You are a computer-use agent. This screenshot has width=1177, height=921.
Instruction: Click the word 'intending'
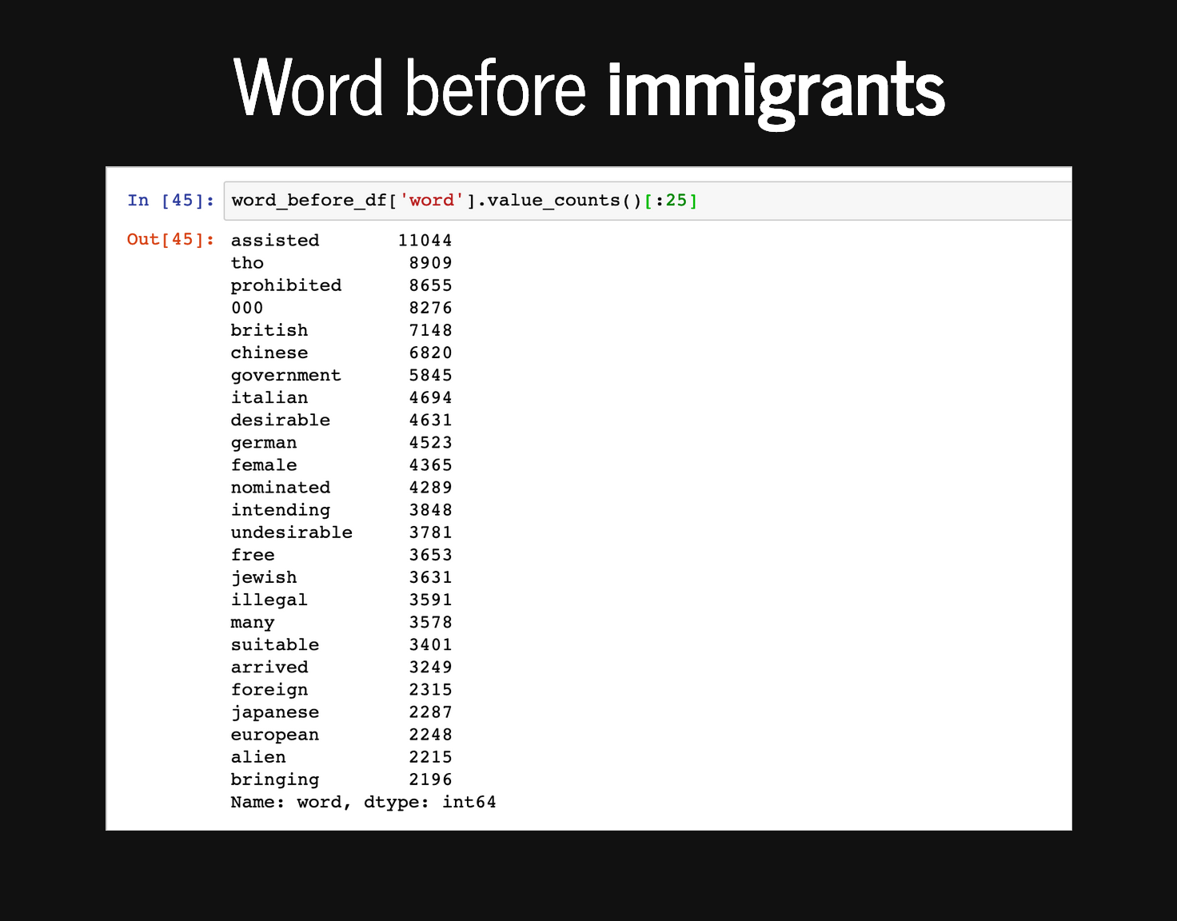pyautogui.click(x=281, y=510)
